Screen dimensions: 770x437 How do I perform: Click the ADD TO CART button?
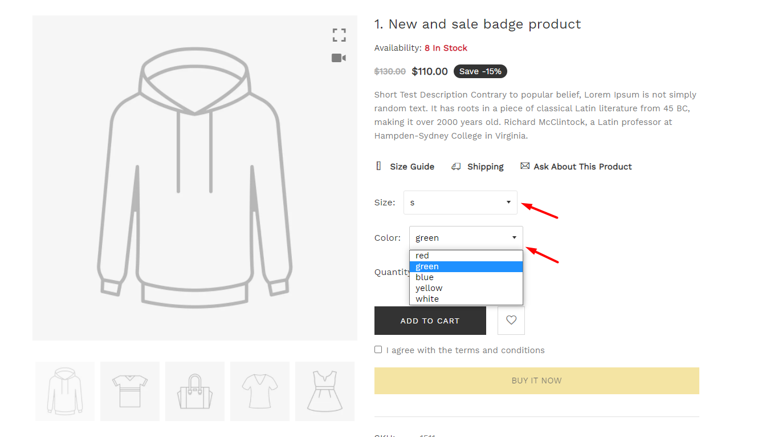(x=430, y=320)
